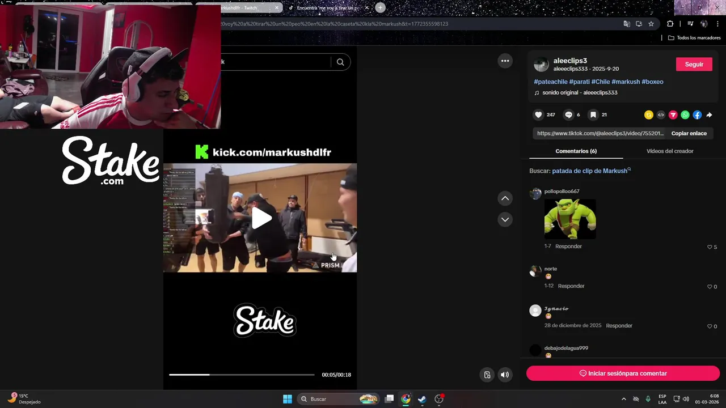Open Windows Start menu

coord(288,399)
